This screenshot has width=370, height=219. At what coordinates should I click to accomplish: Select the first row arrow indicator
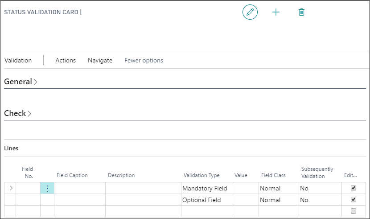[x=10, y=188]
